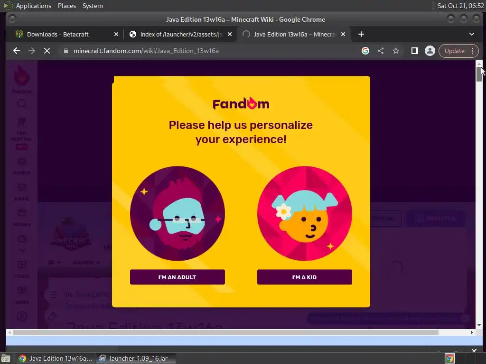Close the Java Edition 13w16a tab
The width and height of the screenshot is (486, 364).
[343, 34]
